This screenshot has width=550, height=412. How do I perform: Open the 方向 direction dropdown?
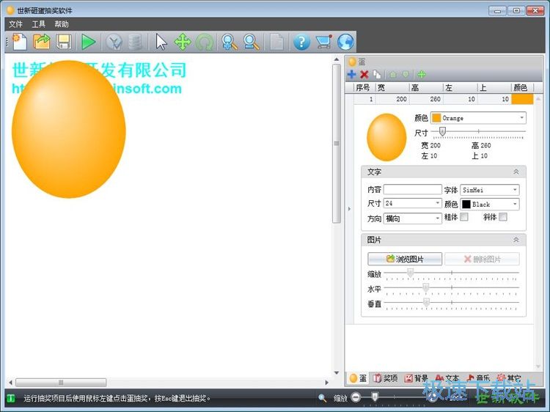[412, 218]
